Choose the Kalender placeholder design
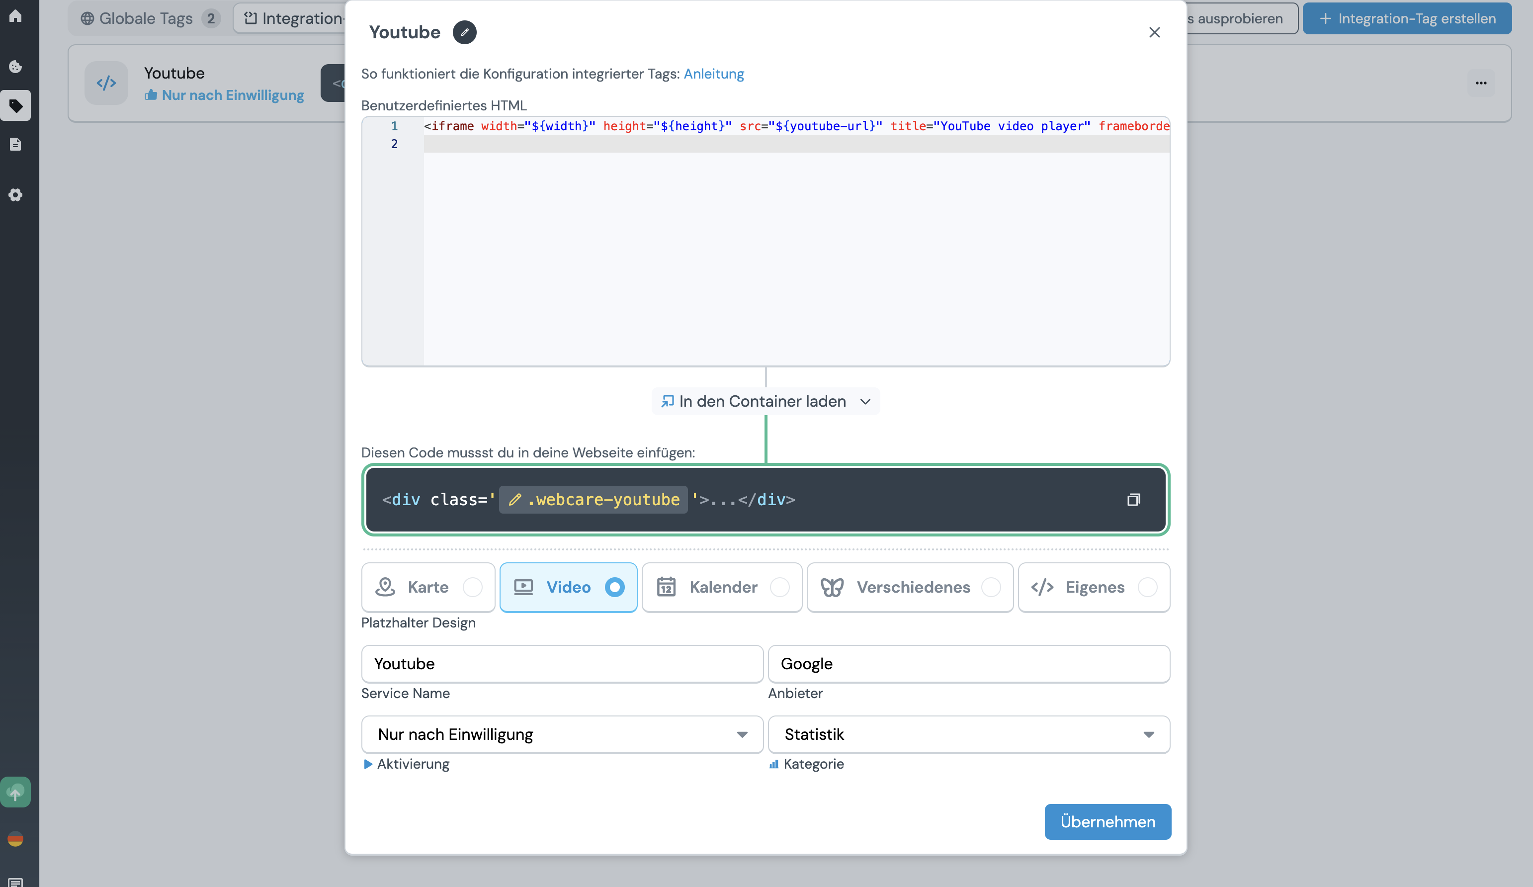 click(x=721, y=587)
